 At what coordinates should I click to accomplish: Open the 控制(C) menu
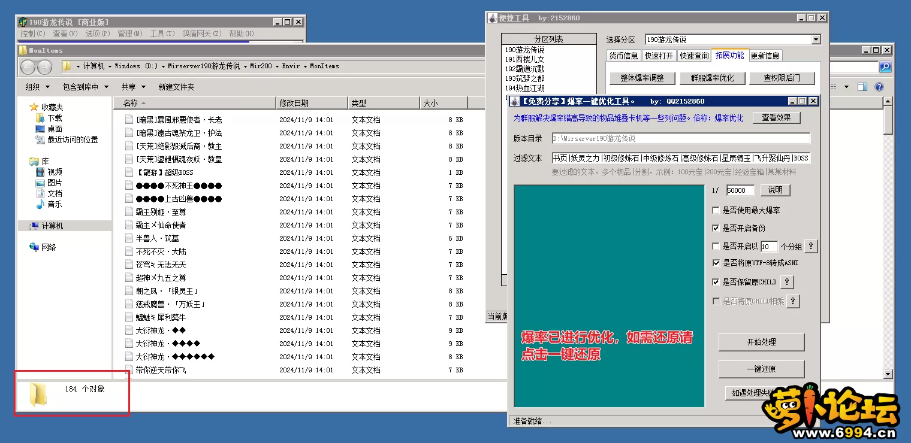tap(33, 34)
